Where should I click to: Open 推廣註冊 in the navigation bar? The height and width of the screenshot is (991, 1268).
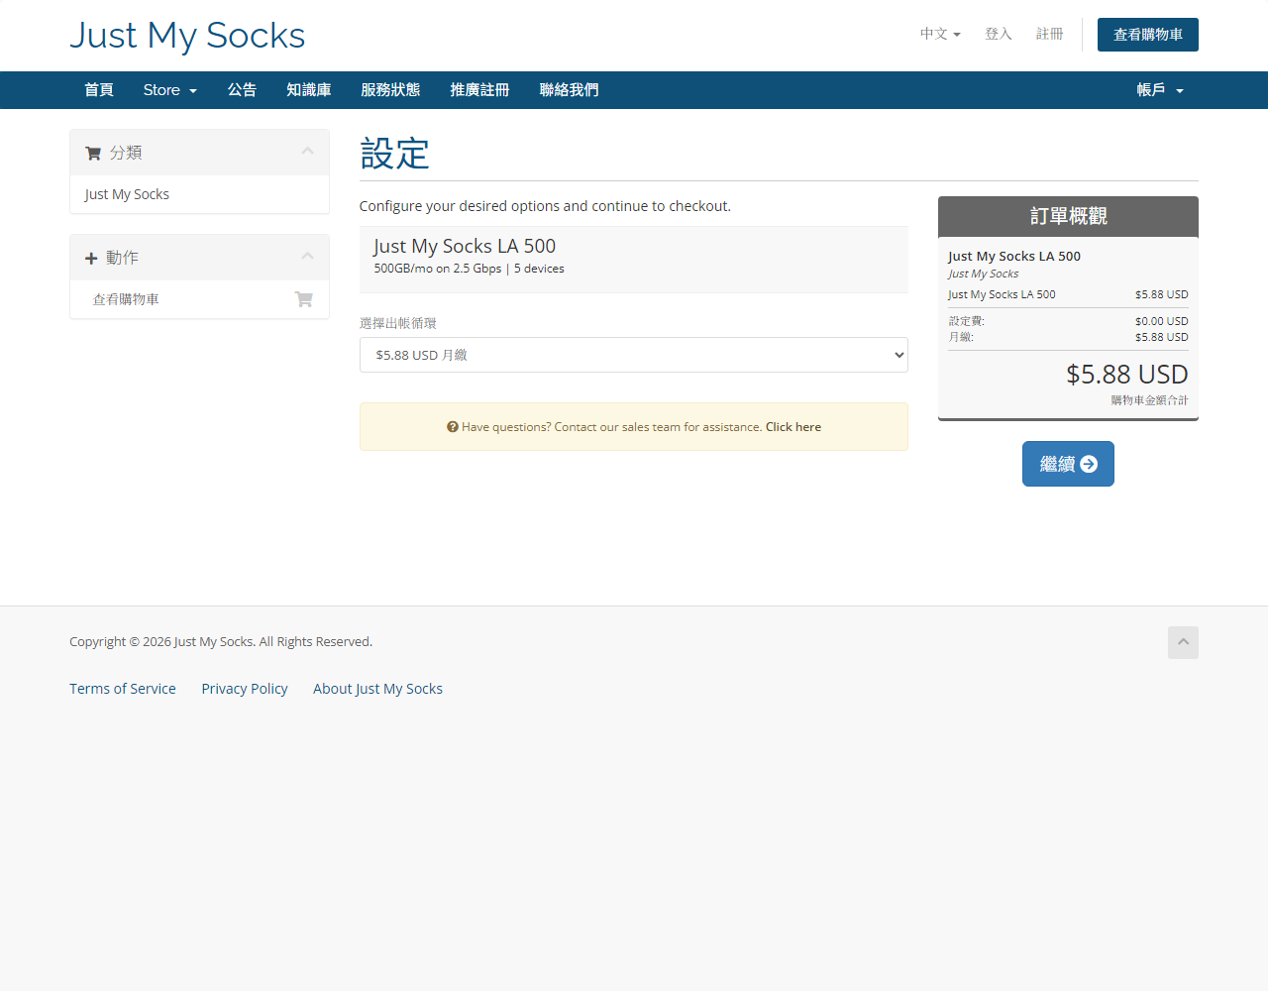click(x=479, y=90)
